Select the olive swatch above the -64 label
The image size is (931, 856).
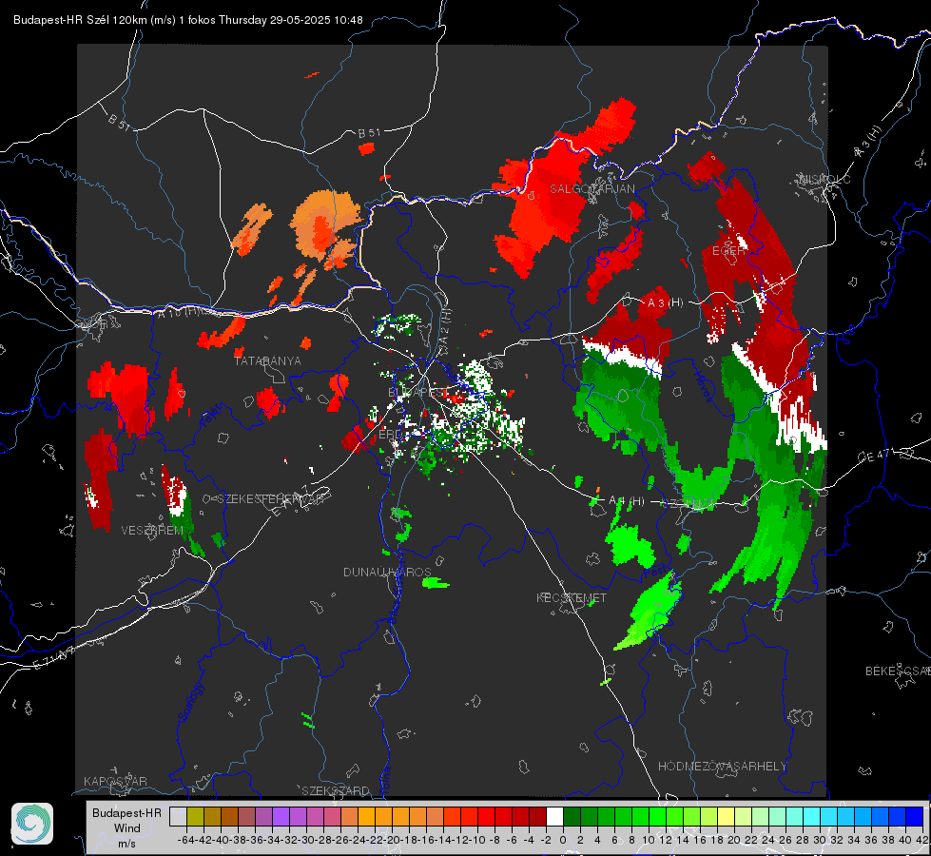[195, 816]
